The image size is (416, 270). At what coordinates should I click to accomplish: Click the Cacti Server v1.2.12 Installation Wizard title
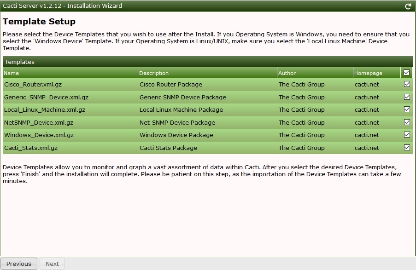[x=62, y=6]
